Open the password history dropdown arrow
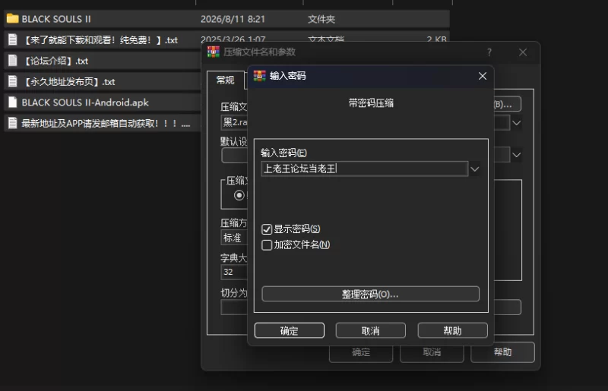This screenshot has width=608, height=391. pos(474,169)
